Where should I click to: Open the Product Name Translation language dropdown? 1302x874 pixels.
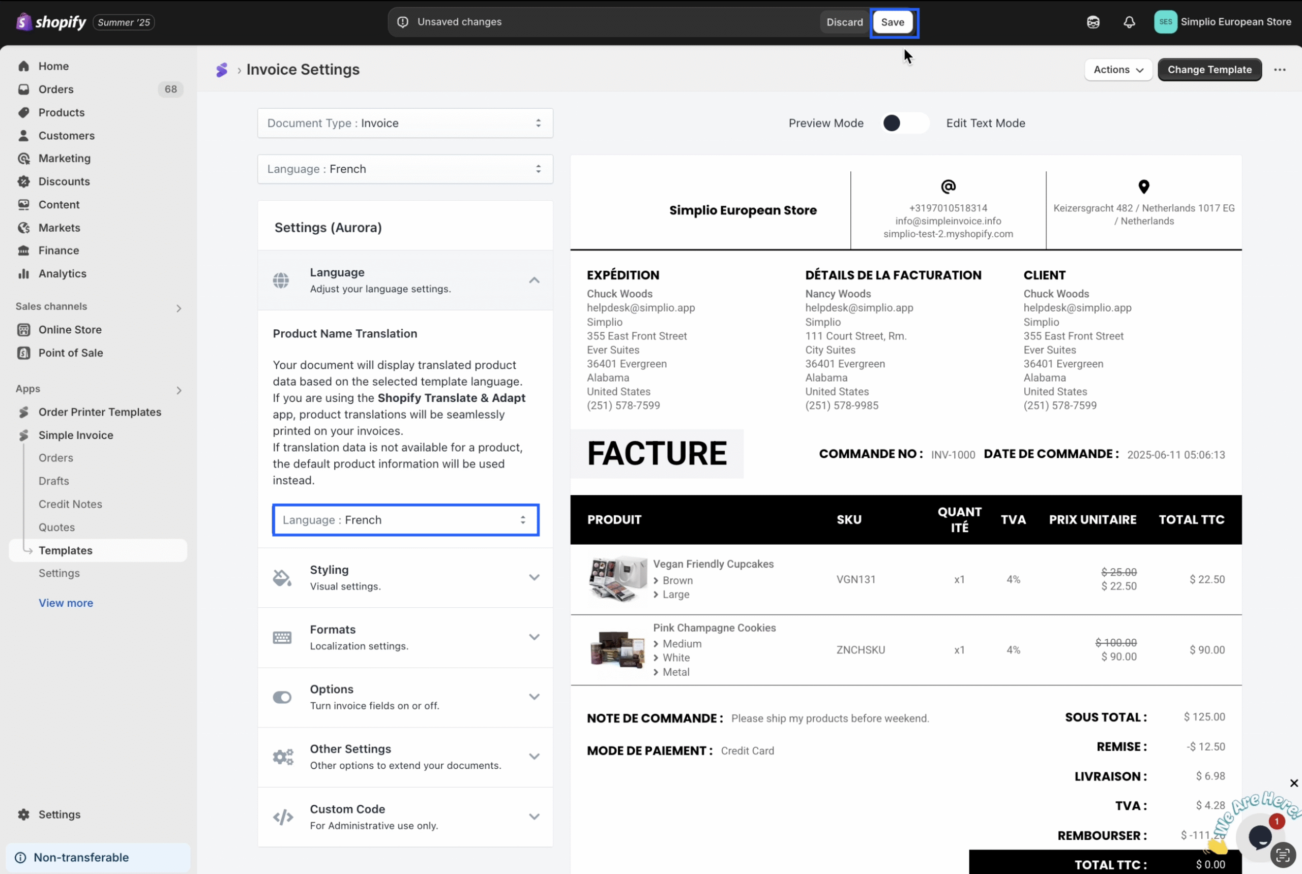405,520
